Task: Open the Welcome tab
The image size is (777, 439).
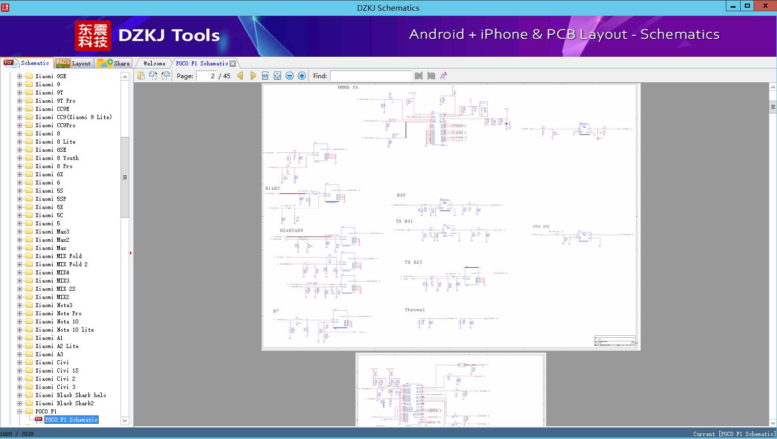Action: tap(154, 63)
